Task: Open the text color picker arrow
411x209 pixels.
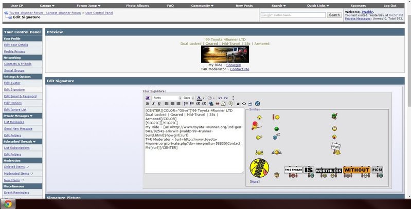Action: (x=204, y=98)
